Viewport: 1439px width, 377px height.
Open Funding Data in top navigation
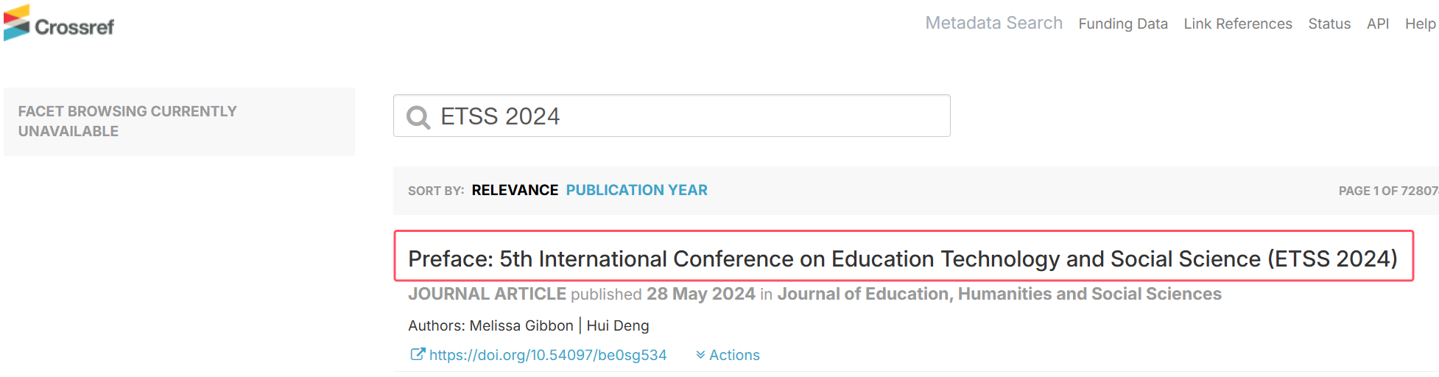pyautogui.click(x=1123, y=24)
